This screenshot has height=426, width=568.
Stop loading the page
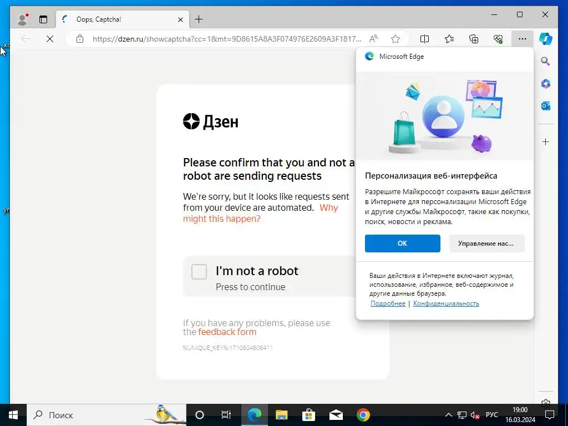[x=50, y=39]
